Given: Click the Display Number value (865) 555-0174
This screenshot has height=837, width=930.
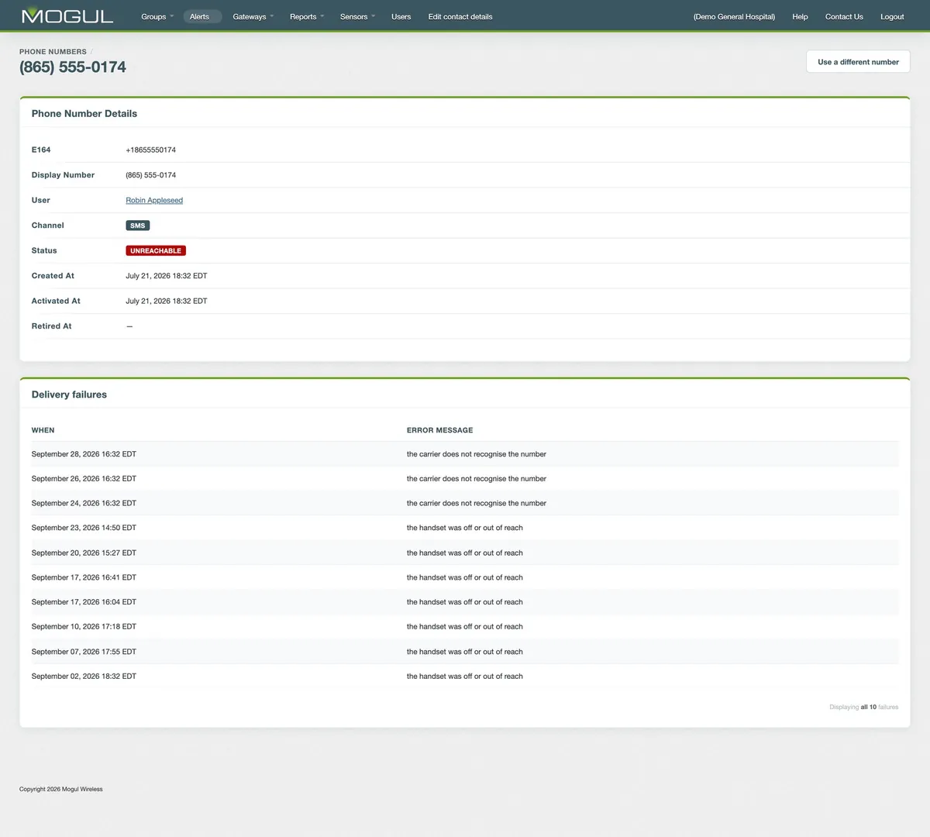Looking at the screenshot, I should [150, 175].
